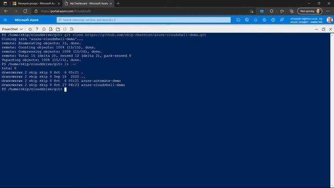Viewport: 334px width, 188px height.
Task: View the site security lock icon
Action: pos(36,11)
